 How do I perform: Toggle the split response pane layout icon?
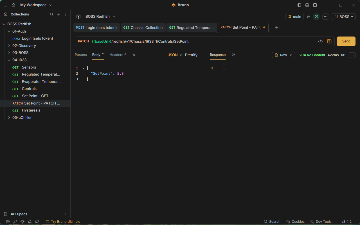(315, 5)
